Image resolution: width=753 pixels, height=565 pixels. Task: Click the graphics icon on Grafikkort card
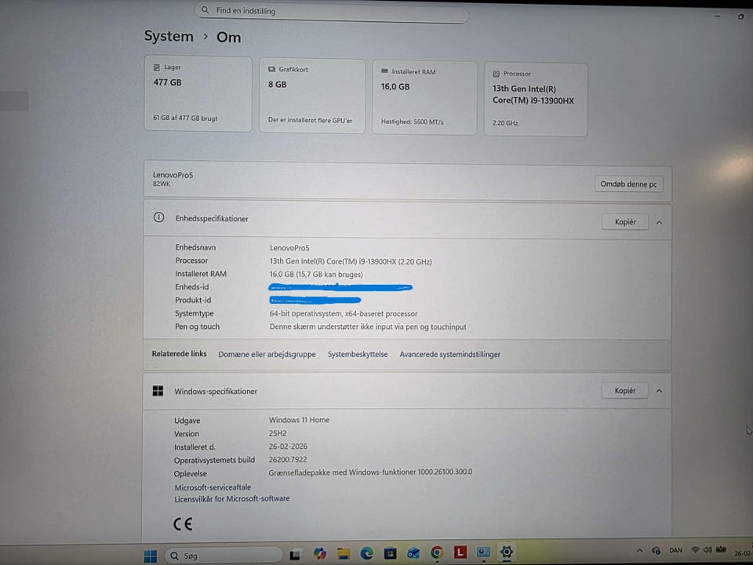(x=272, y=69)
